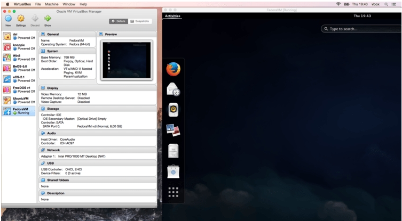Open Rhythmbox speaker icon in dash
Screen dimensions: 402x221
pyautogui.click(x=174, y=110)
